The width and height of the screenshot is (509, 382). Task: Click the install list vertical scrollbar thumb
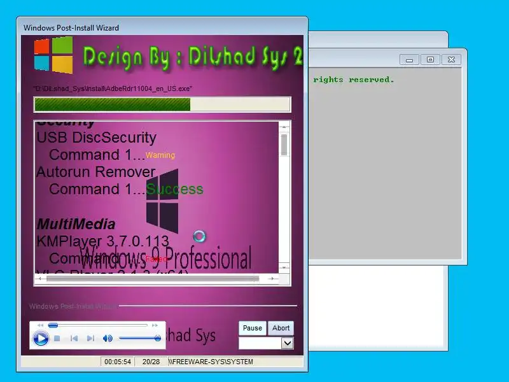click(284, 145)
